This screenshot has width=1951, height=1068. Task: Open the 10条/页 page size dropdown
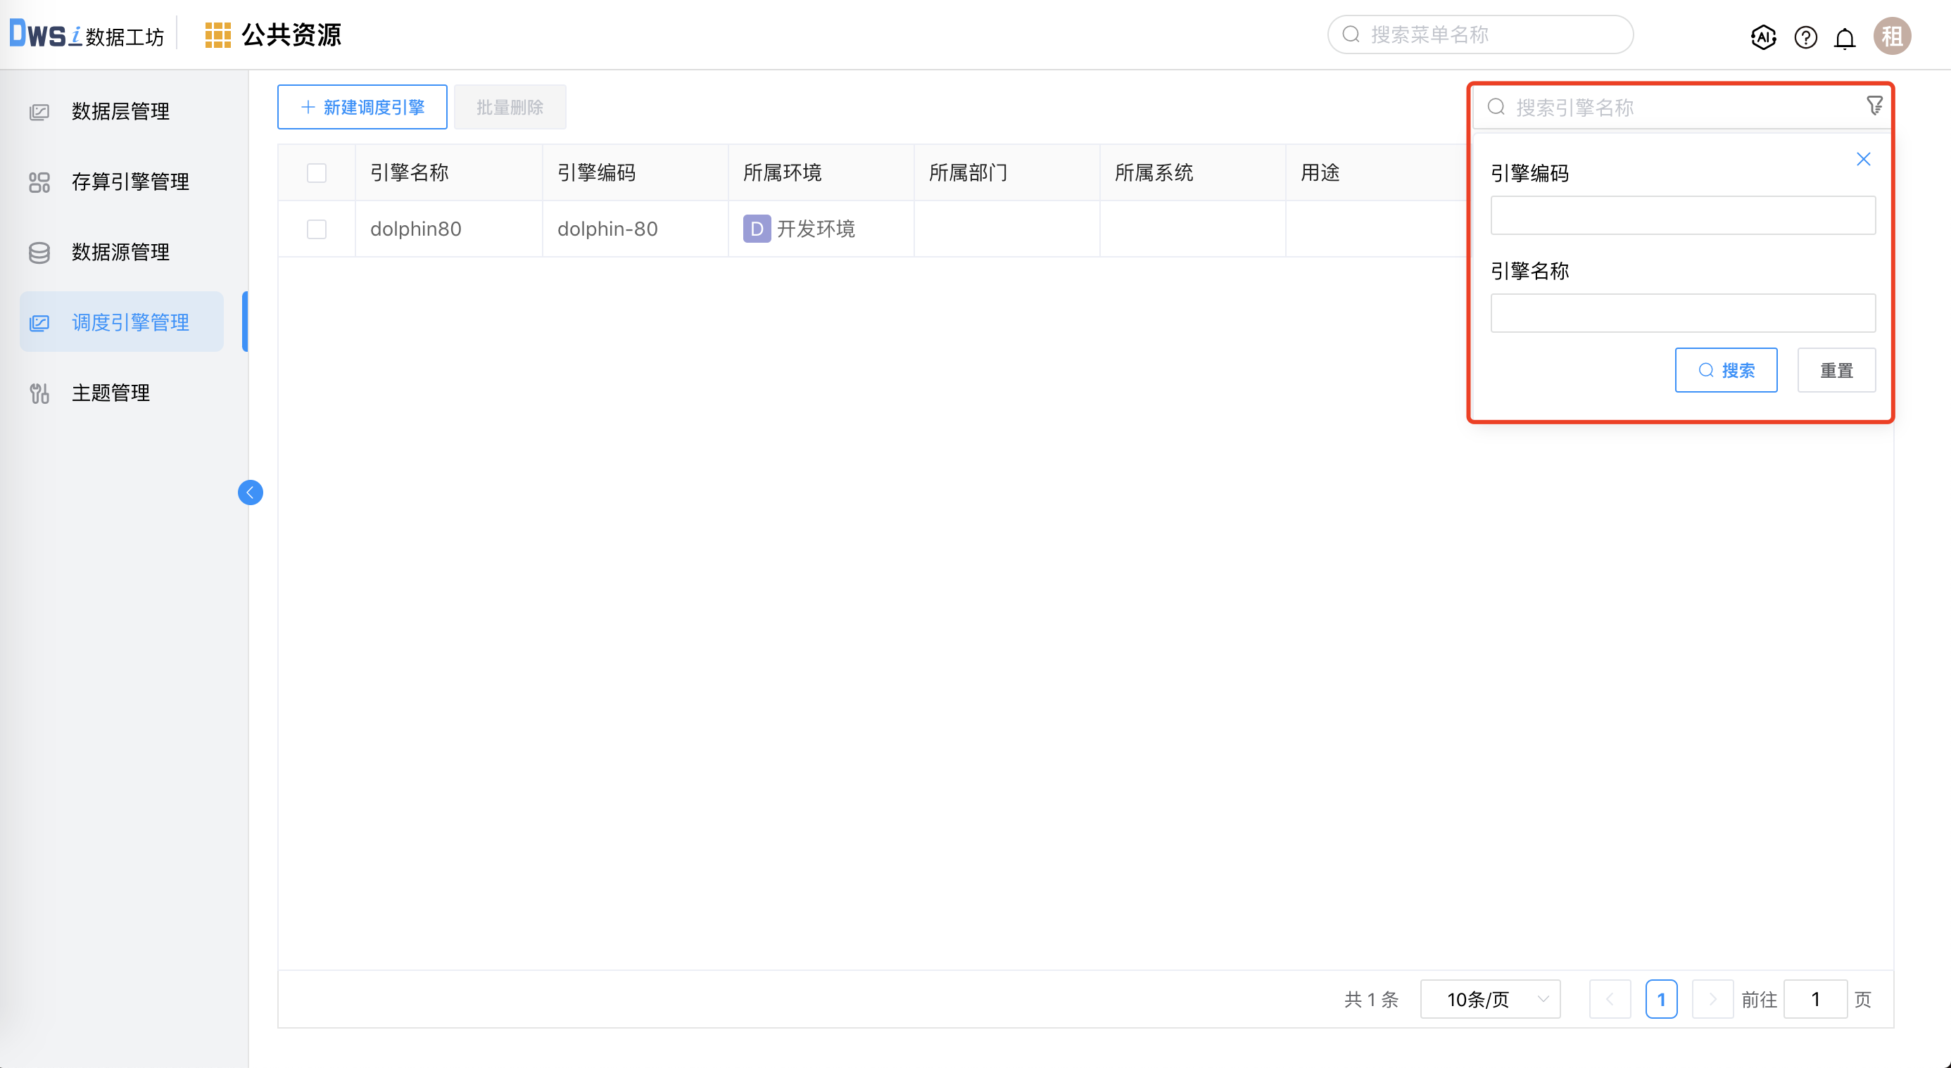click(1489, 999)
